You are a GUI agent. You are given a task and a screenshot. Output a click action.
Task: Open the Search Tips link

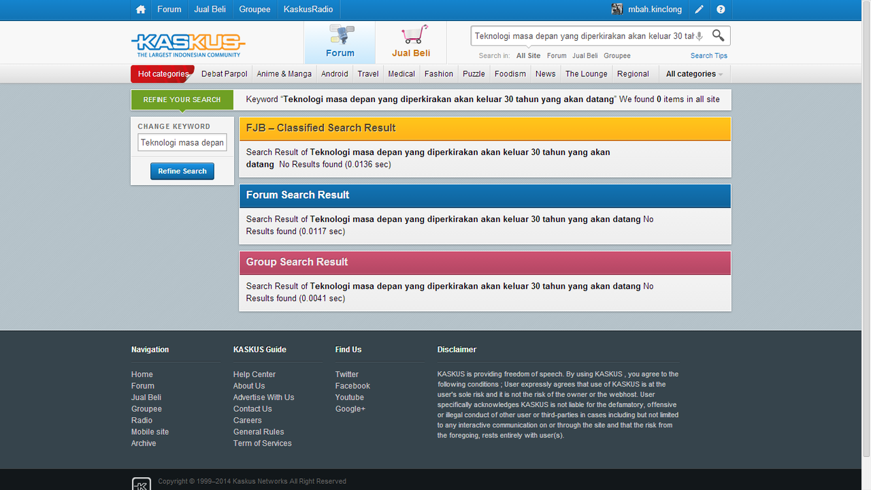[709, 56]
